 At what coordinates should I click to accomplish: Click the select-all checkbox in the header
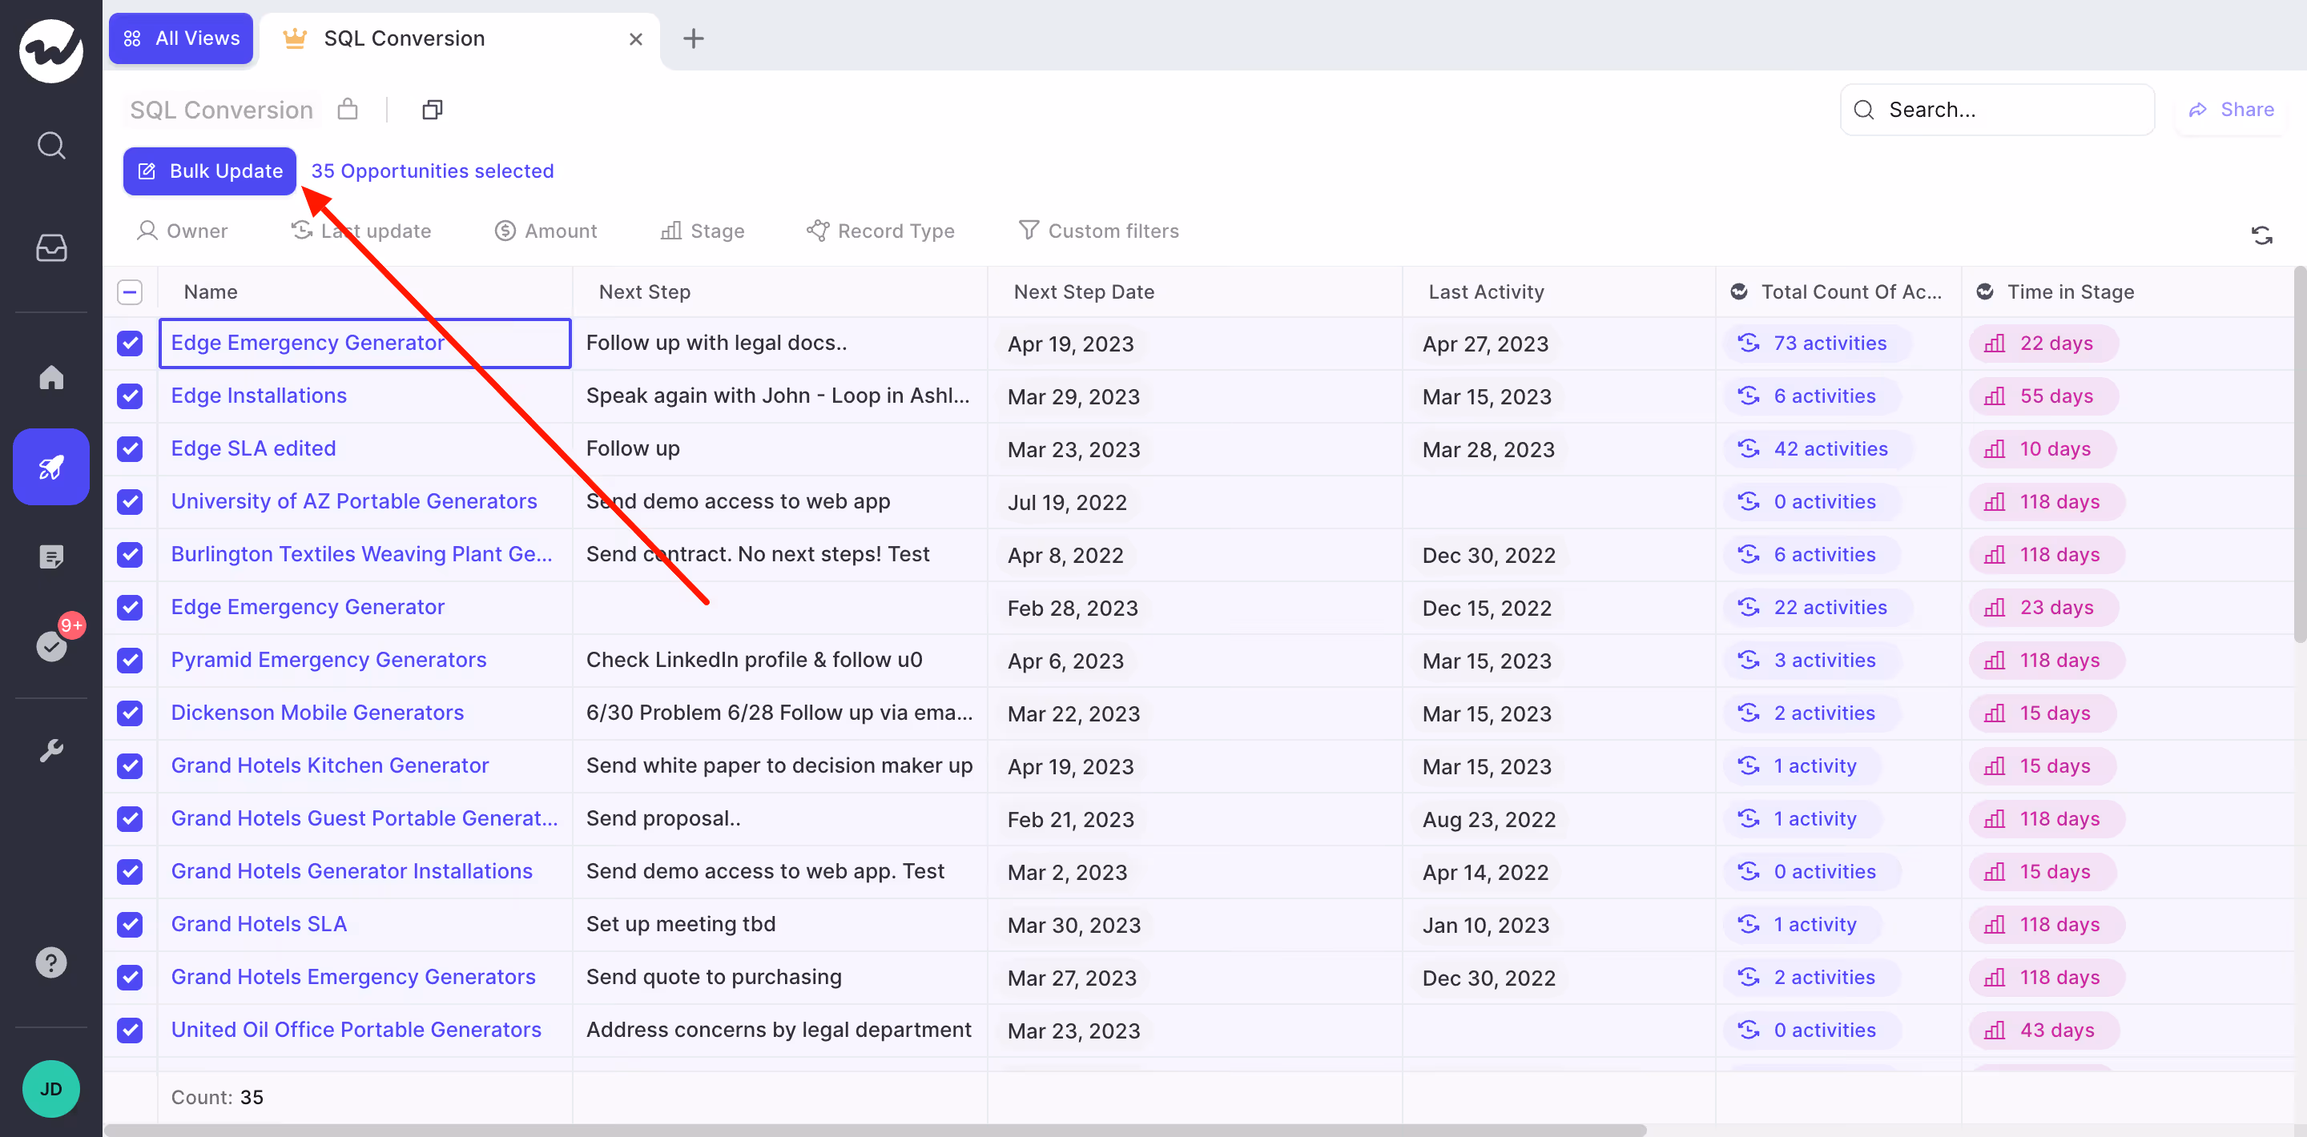point(130,292)
